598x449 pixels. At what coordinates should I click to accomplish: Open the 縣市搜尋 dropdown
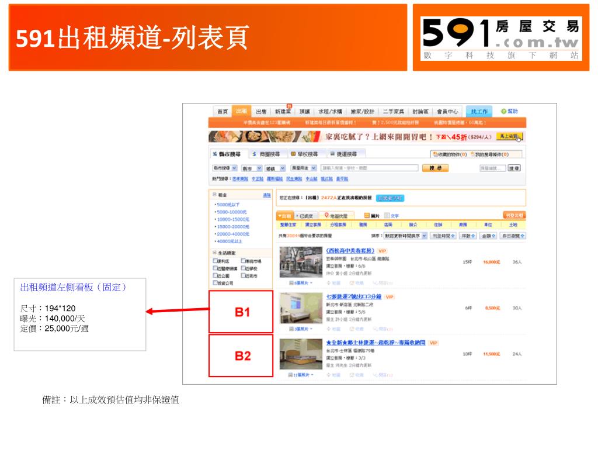(225, 168)
